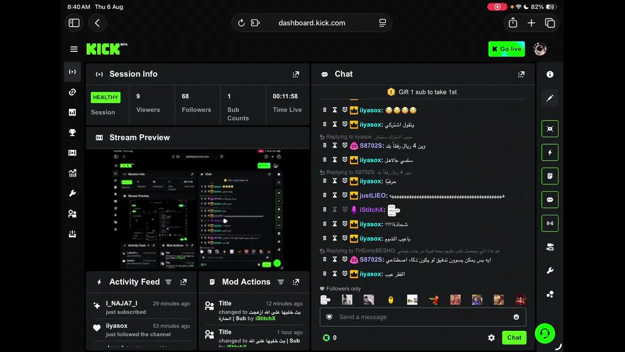Viewport: 625px width, 352px height.
Task: Open the cameras icon in right sidebar
Action: [x=550, y=247]
